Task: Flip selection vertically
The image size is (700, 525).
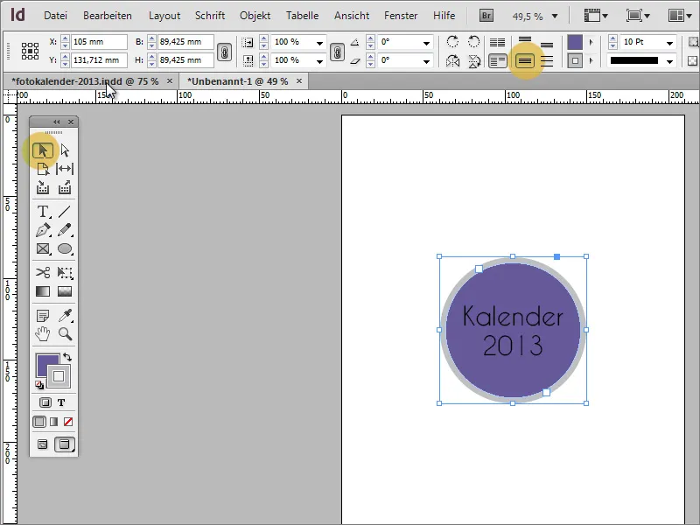Action: tap(474, 60)
